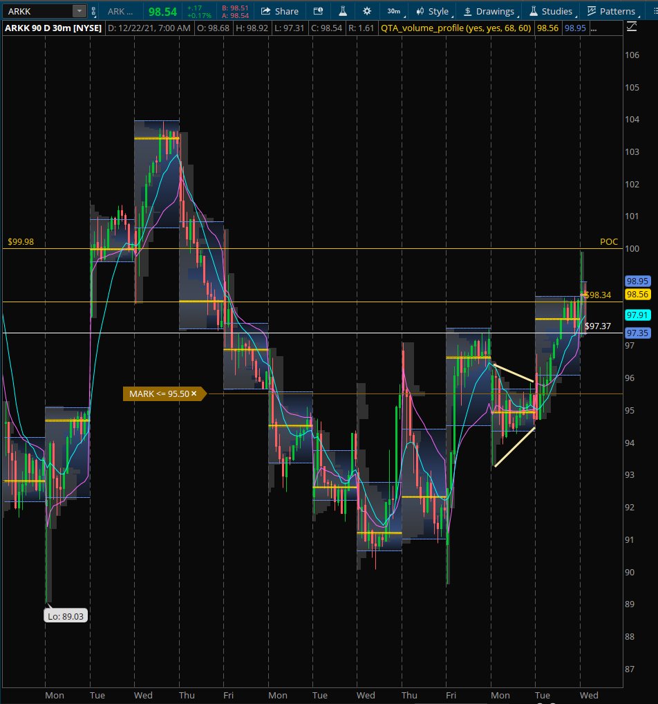
Task: Click the Lo: 89.03 price bubble
Action: [x=66, y=615]
